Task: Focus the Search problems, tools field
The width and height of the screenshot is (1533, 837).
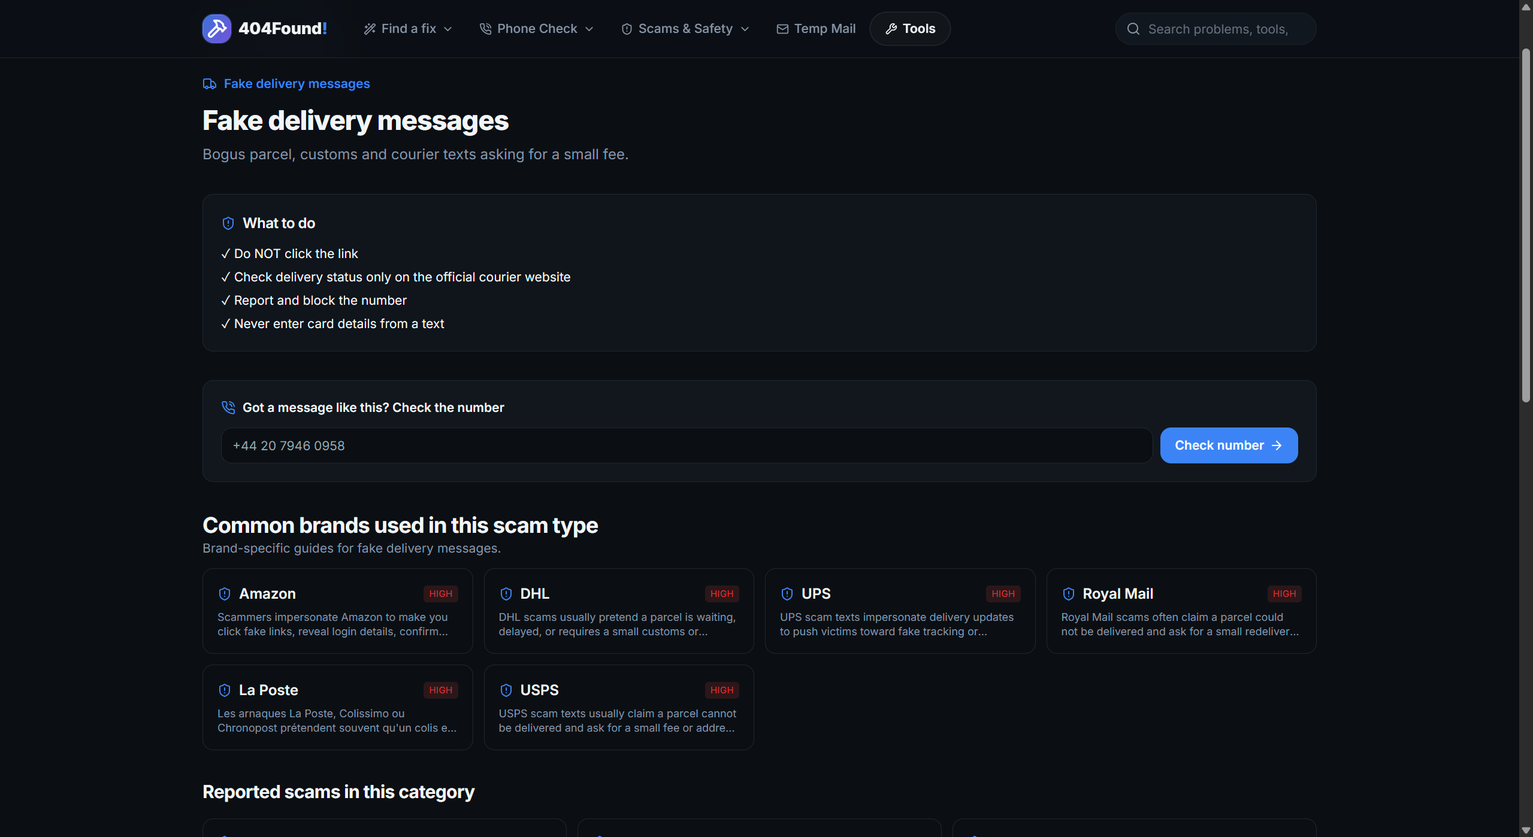Action: point(1215,29)
